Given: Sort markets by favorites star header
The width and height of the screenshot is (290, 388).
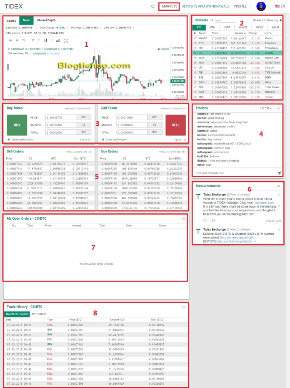Looking at the screenshot, I should point(195,33).
